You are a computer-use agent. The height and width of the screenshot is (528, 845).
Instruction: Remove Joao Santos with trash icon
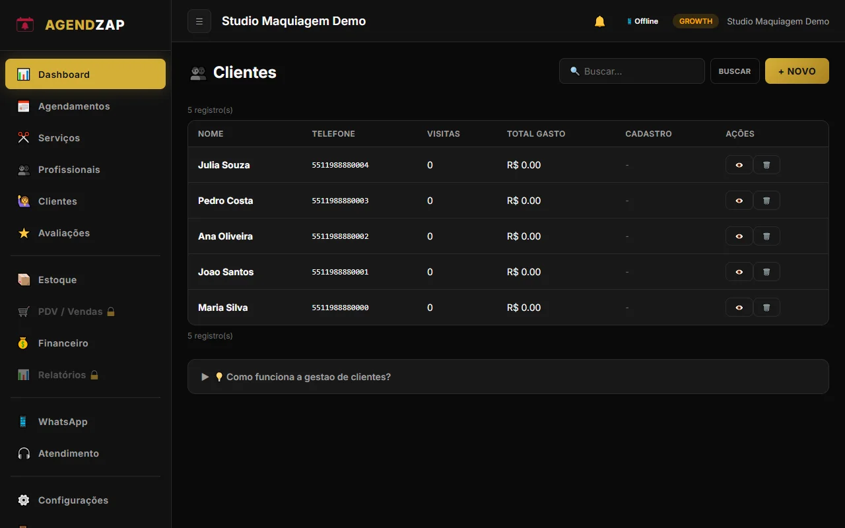tap(766, 272)
